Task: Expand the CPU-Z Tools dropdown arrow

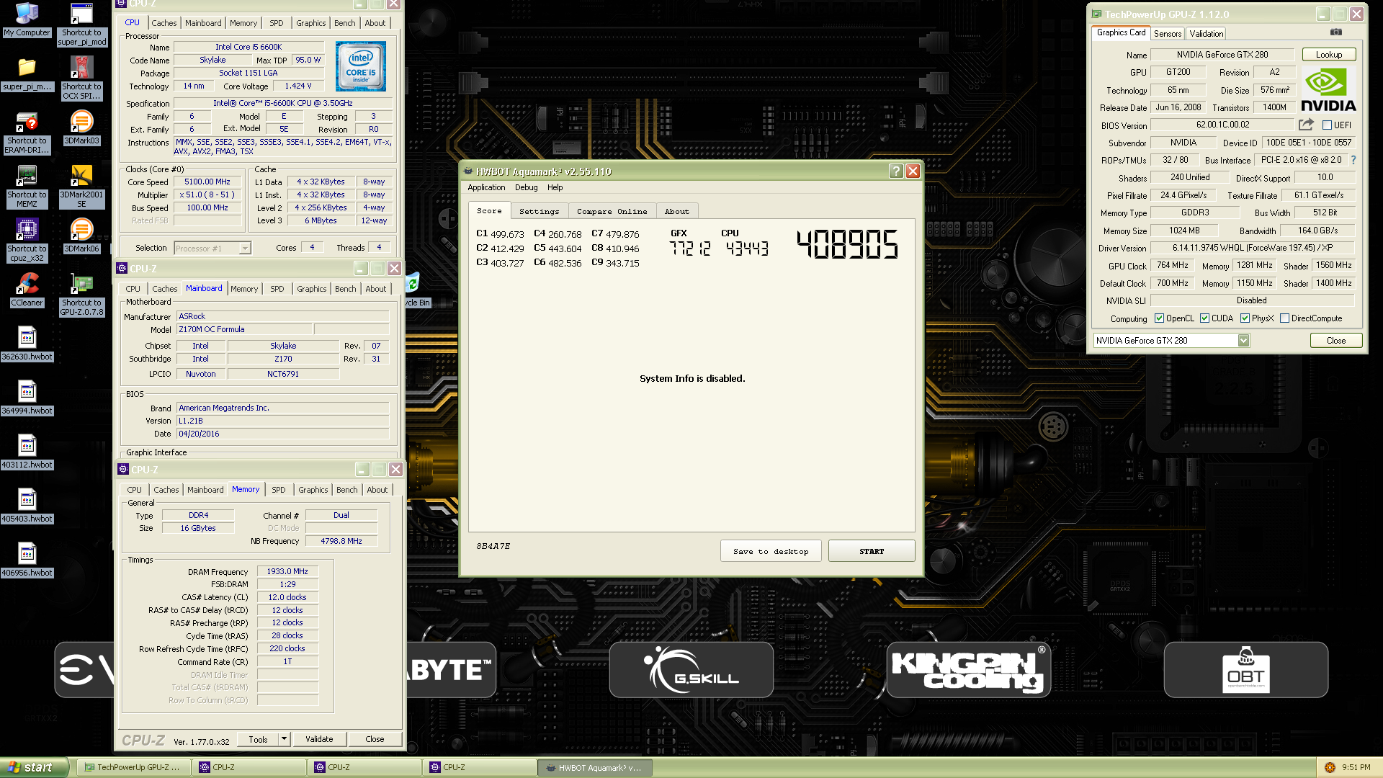Action: pyautogui.click(x=284, y=739)
